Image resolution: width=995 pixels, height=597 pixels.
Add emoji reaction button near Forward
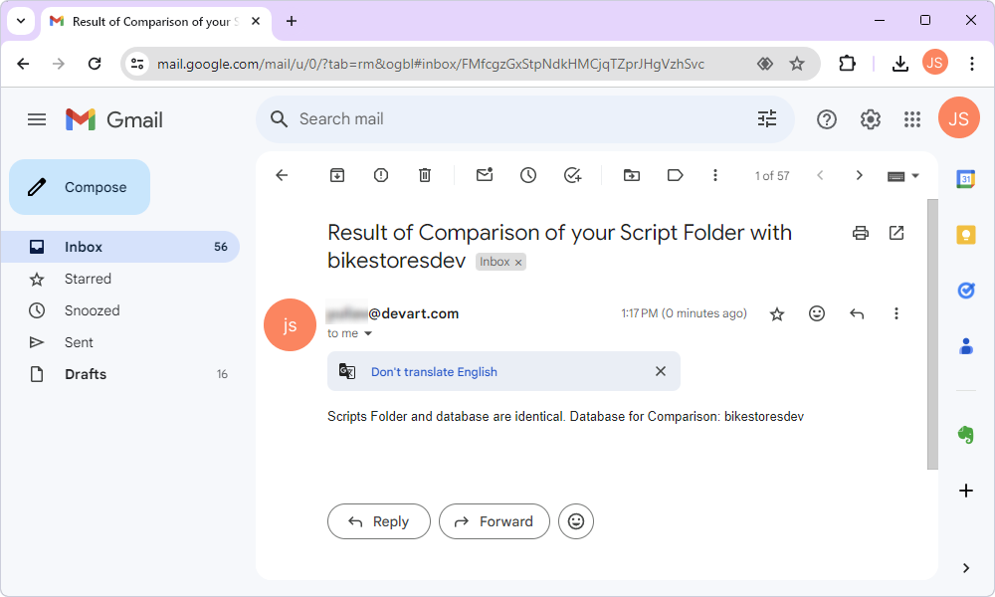(x=575, y=521)
